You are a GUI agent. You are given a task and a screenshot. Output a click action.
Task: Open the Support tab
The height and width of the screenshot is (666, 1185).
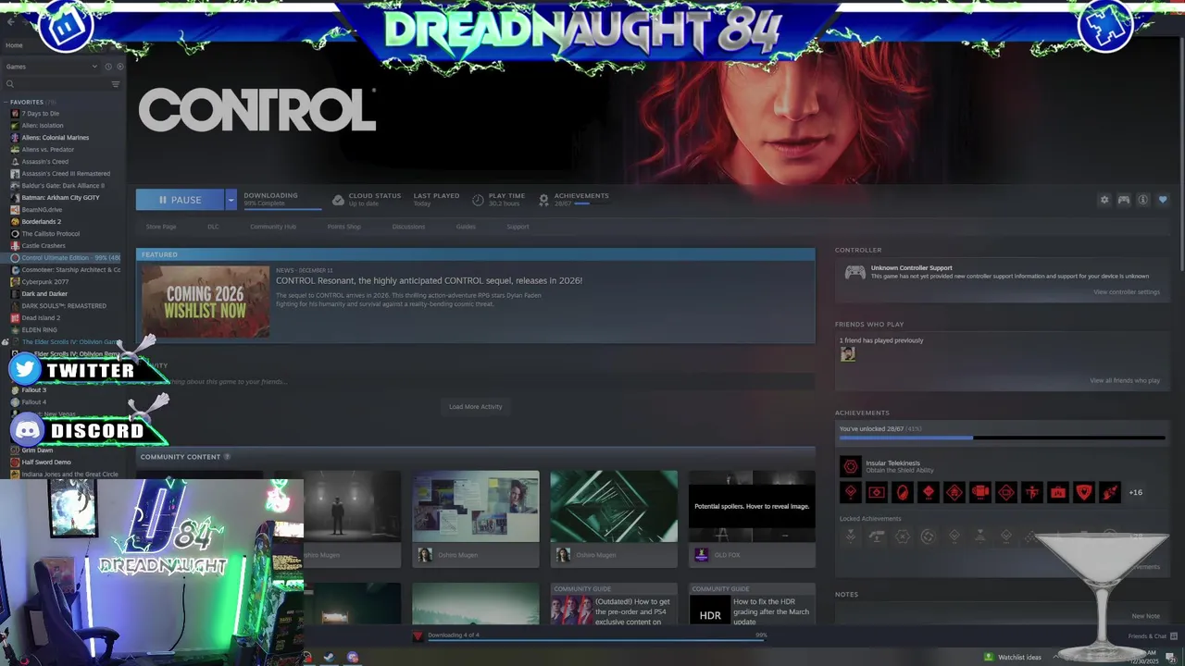click(518, 227)
